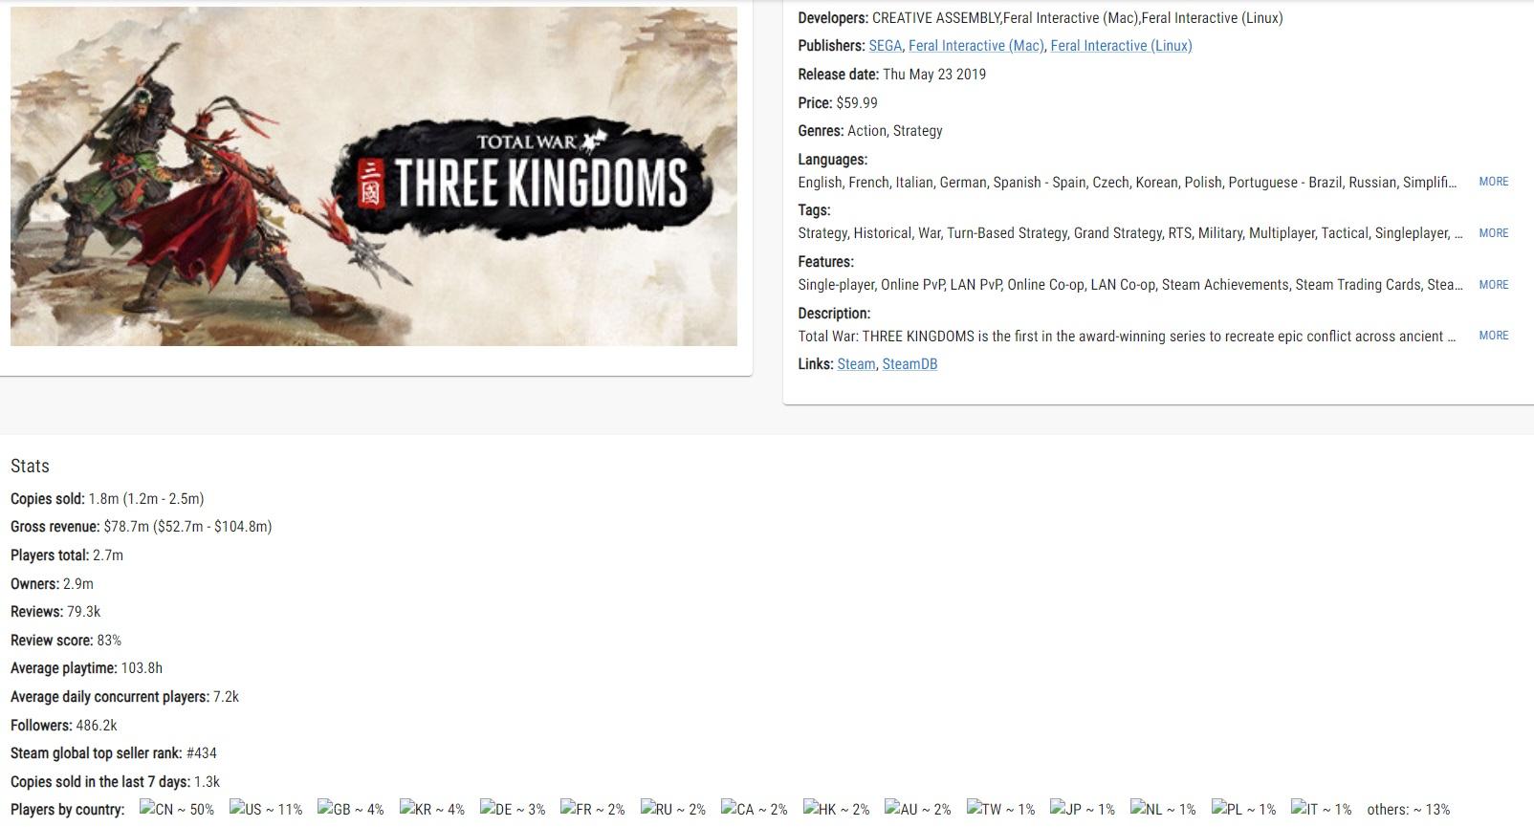Select Copies sold in last 7 days
1534x827 pixels.
click(x=116, y=782)
